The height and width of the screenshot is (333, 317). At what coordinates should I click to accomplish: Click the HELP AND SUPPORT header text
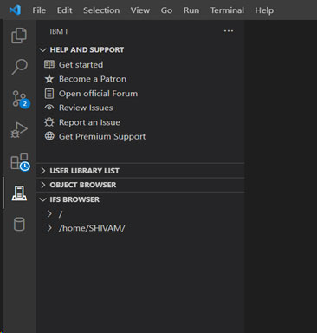[x=87, y=49]
